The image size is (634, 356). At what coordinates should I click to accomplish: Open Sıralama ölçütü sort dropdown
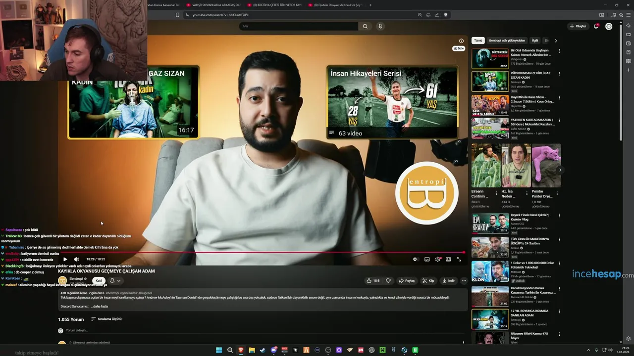click(106, 319)
